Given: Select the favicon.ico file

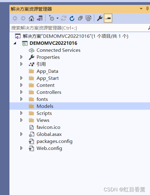Looking at the screenshot, I should tap(48, 127).
